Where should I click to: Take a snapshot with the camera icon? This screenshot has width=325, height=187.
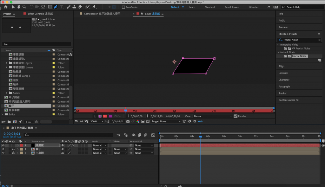point(128,121)
